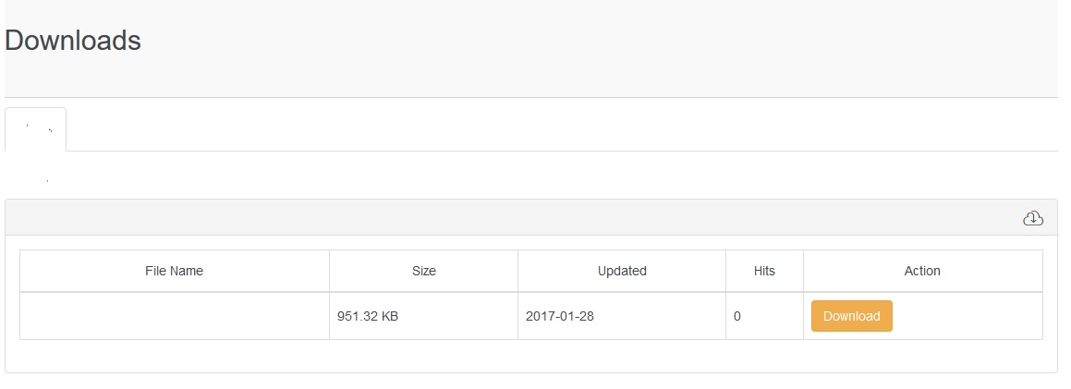This screenshot has width=1071, height=389.
Task: Click the gray banner right of Downloads title
Action: tap(601, 46)
